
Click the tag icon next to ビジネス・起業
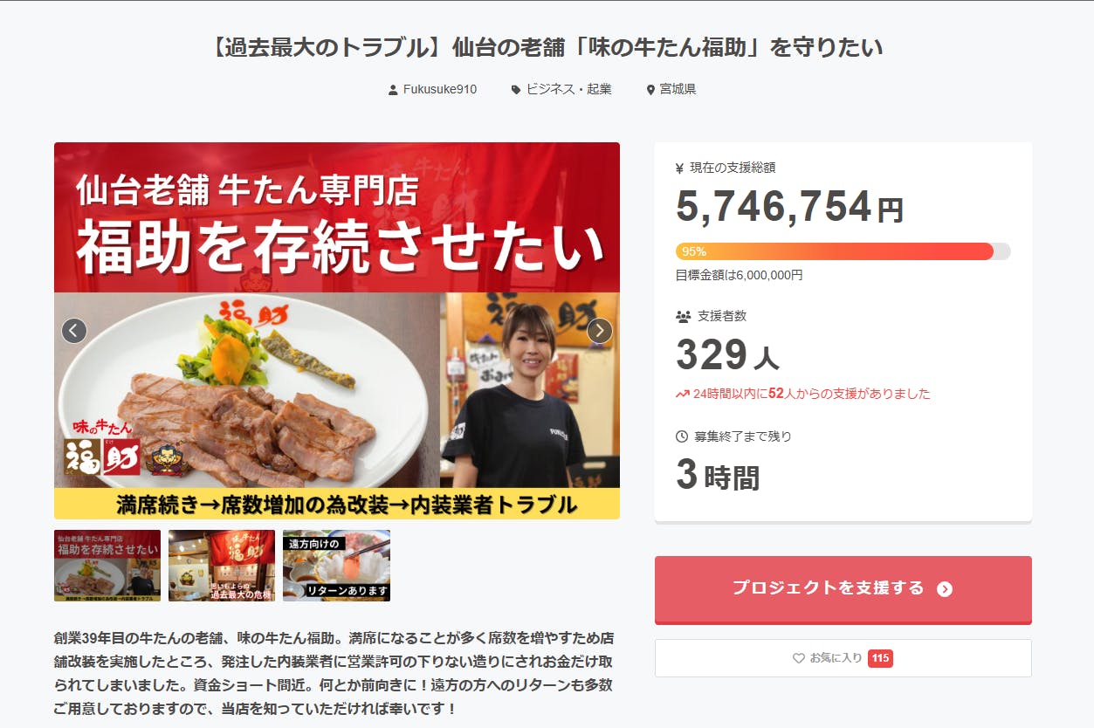click(516, 90)
